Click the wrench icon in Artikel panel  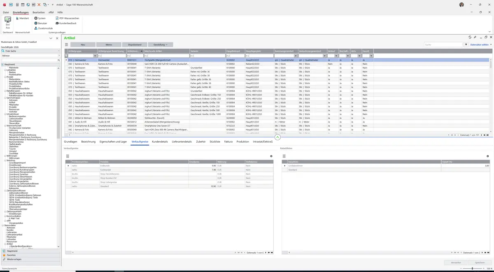[475, 37]
